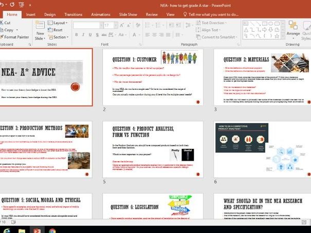Click the Format Painter tool
The width and height of the screenshot is (311, 233).
coord(15,37)
